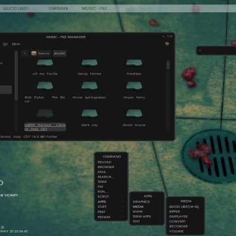Expand the Text submenu in Apps
Screen dimensions: 236x236
click(147, 221)
